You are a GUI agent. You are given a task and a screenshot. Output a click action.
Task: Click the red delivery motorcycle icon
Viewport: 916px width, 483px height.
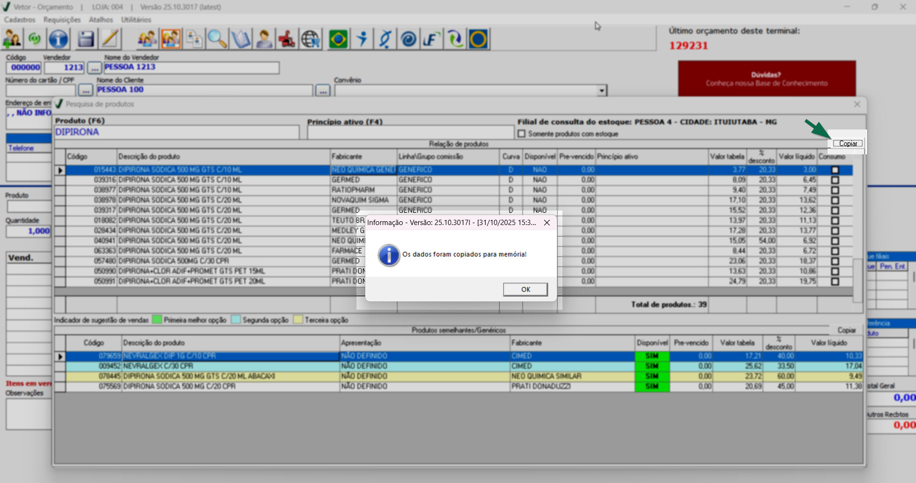(x=287, y=39)
